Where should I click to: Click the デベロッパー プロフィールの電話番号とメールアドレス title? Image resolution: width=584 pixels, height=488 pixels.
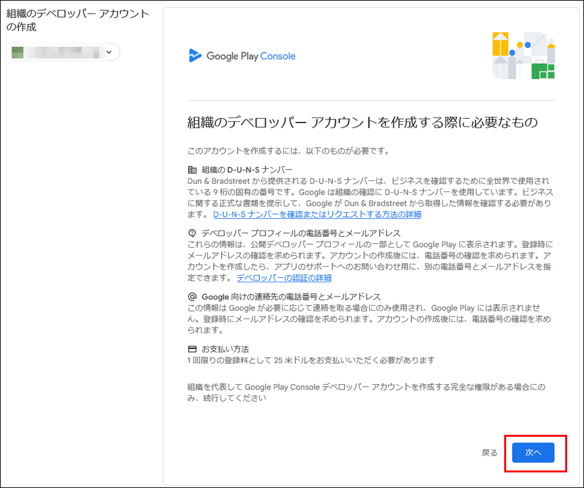[301, 234]
